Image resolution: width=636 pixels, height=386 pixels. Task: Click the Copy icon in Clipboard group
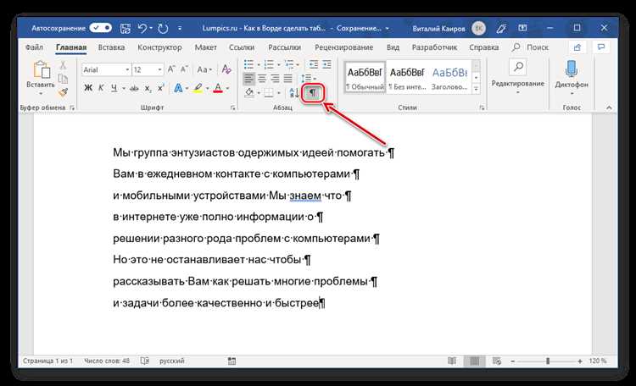tap(63, 79)
